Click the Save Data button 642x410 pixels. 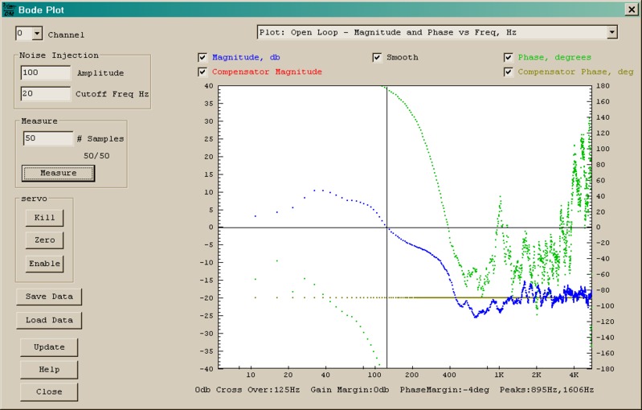pos(49,297)
